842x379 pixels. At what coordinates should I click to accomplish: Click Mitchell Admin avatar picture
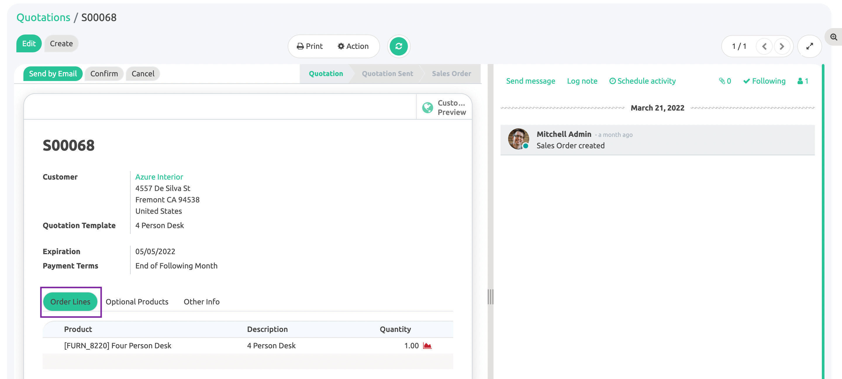click(518, 139)
